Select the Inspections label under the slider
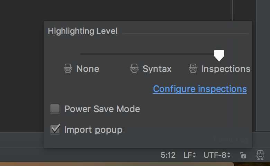270x166 pixels. [226, 69]
